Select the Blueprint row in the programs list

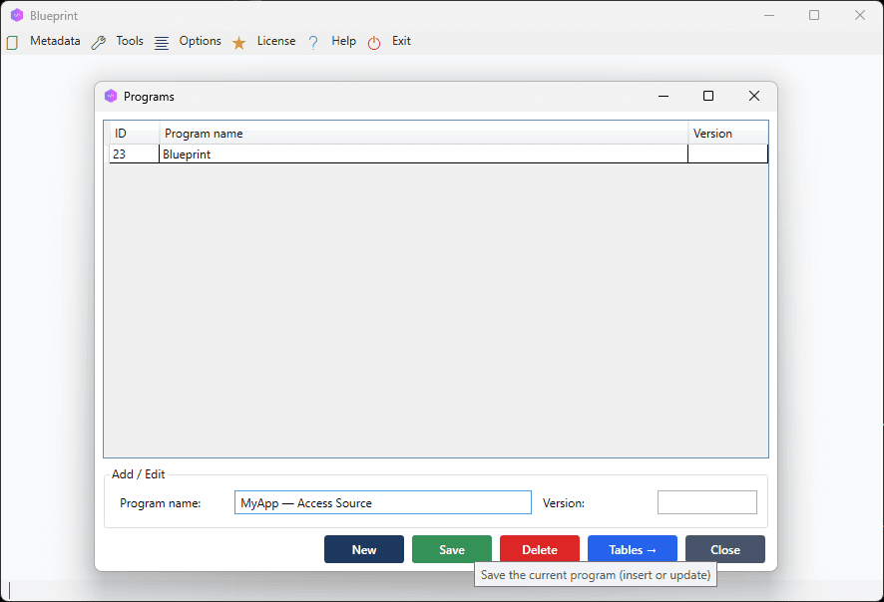tap(299, 153)
